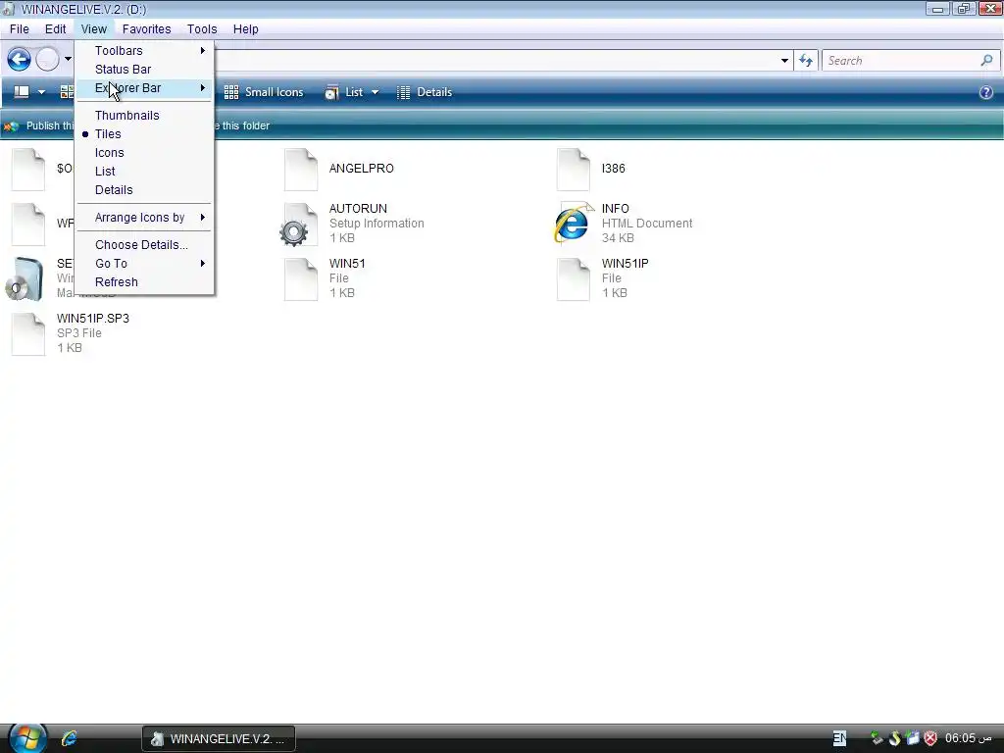Expand the Explorer Bar submenu

pyautogui.click(x=145, y=87)
